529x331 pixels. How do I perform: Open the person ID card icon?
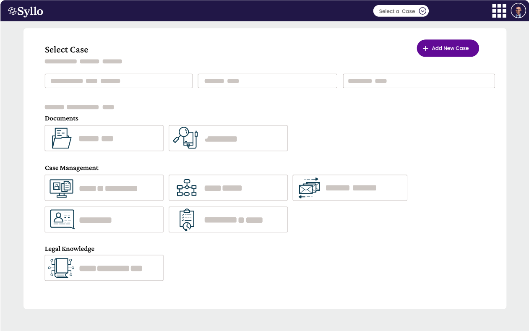click(x=62, y=219)
